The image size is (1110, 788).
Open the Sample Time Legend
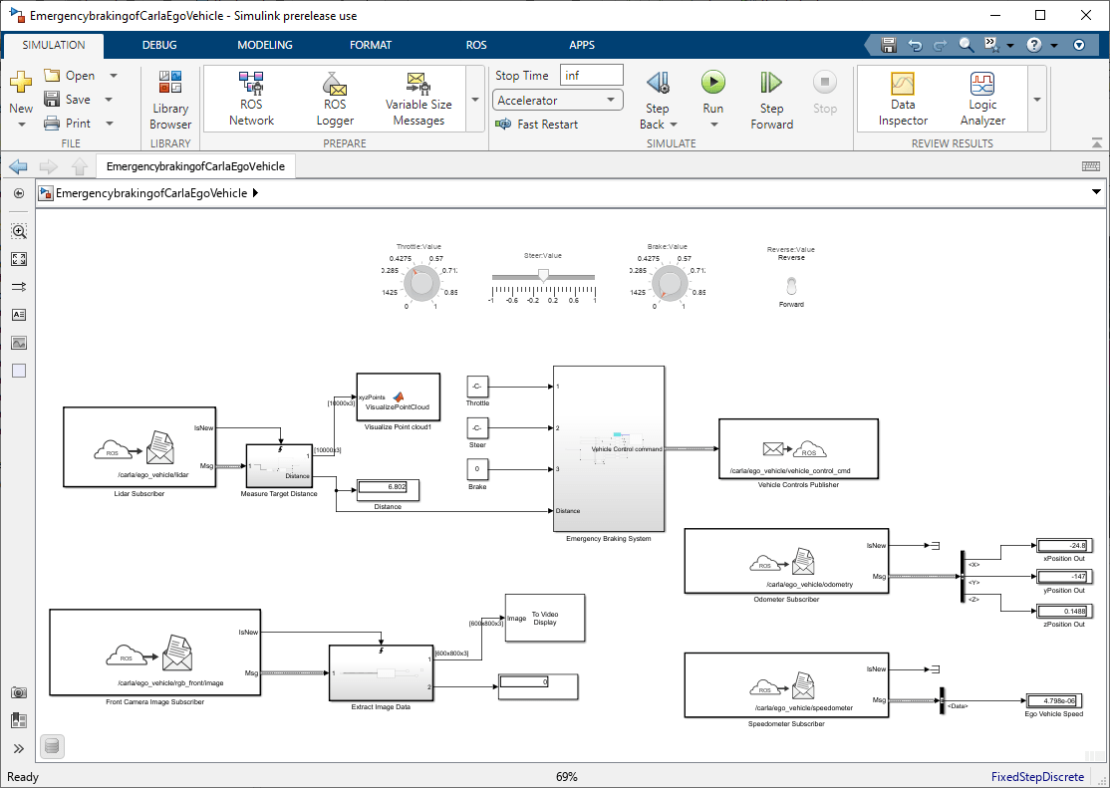tap(52, 745)
